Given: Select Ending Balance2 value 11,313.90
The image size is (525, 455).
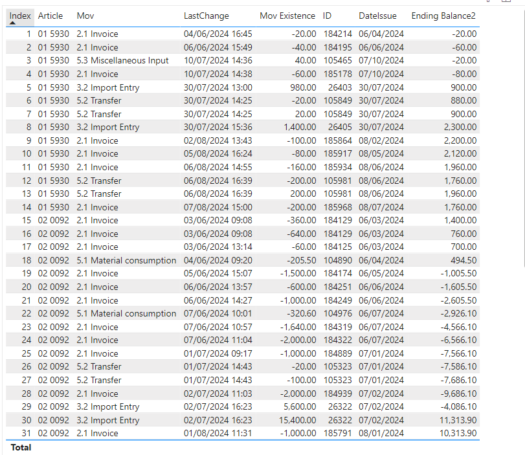Looking at the screenshot, I should pyautogui.click(x=458, y=420).
